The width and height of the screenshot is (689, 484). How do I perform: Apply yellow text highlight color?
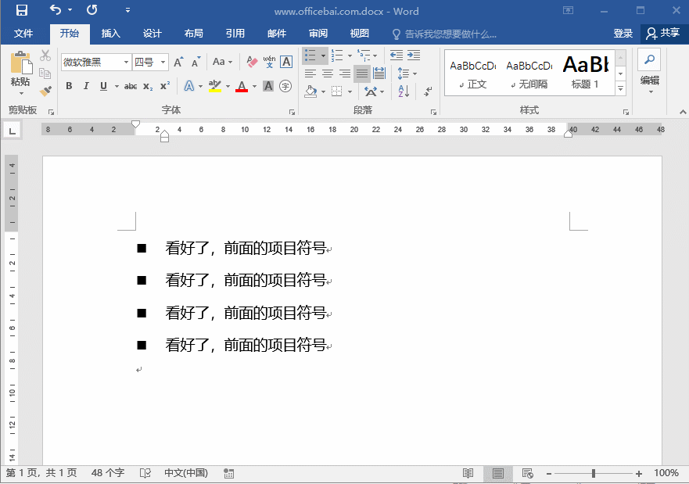(215, 86)
